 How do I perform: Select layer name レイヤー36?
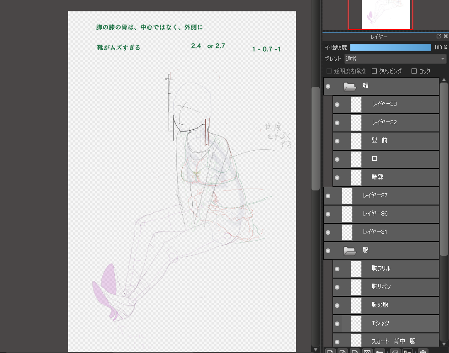(375, 214)
